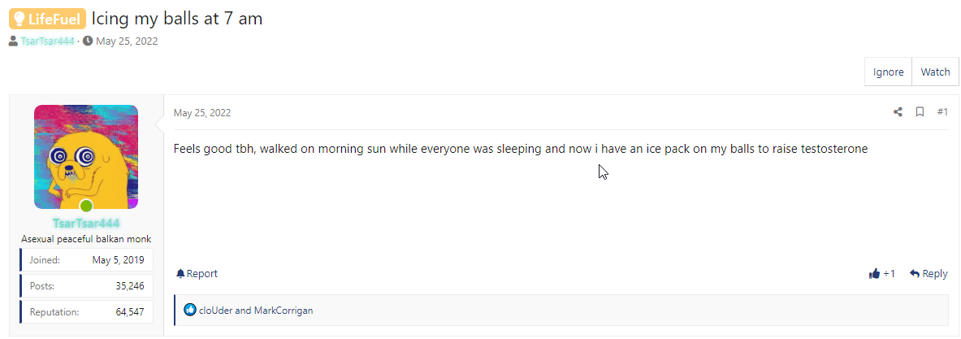The image size is (961, 339).
Task: Open MarkCorrigan profile from likes list
Action: click(x=284, y=311)
